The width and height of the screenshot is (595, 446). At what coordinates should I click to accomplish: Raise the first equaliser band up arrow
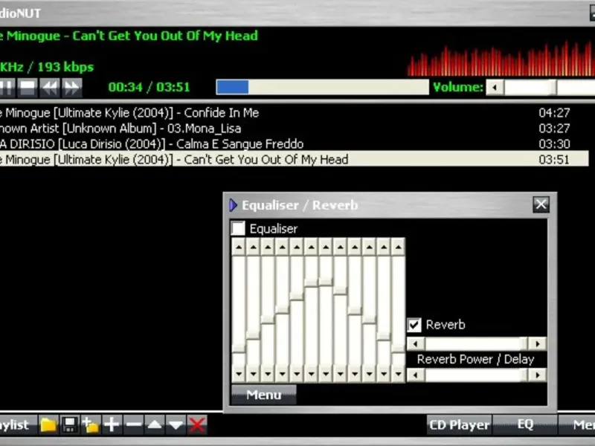point(239,248)
